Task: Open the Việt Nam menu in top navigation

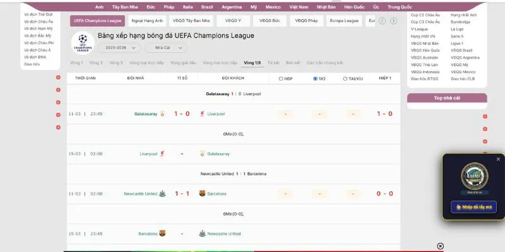Action: click(299, 6)
